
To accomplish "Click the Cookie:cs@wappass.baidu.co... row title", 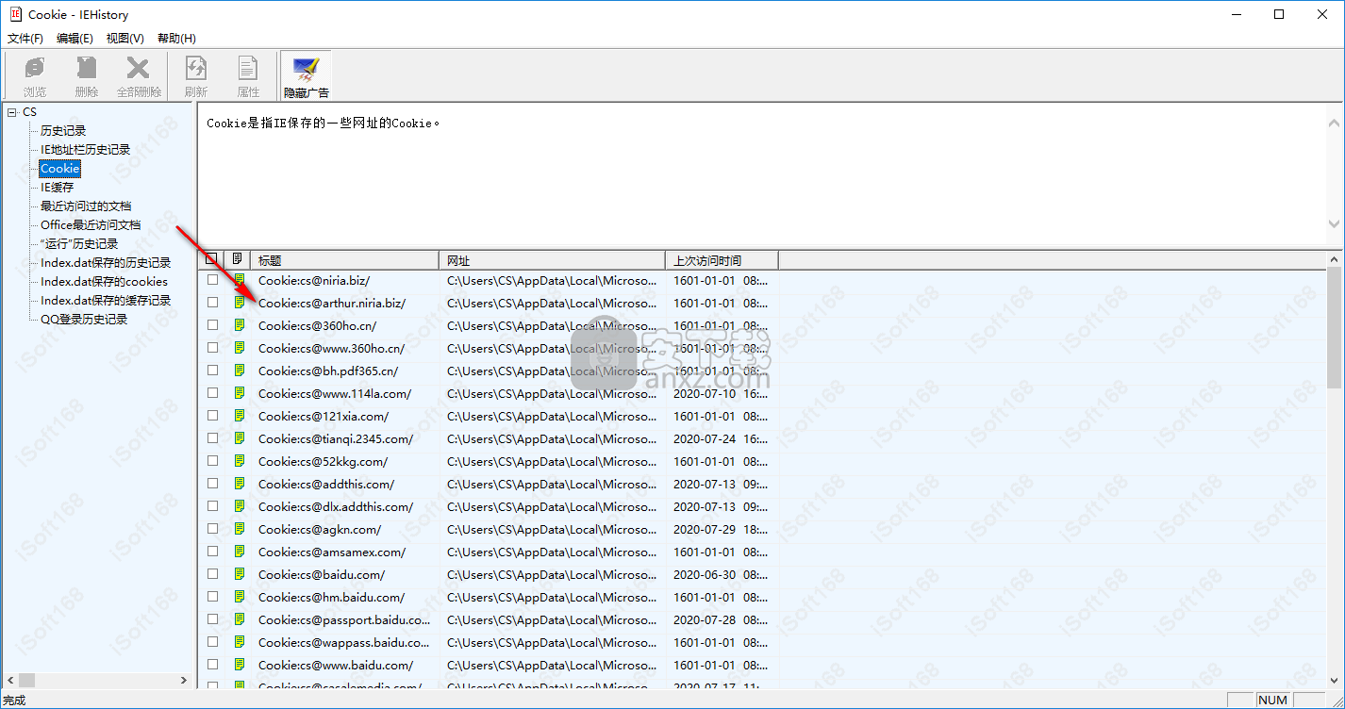I will (x=344, y=642).
